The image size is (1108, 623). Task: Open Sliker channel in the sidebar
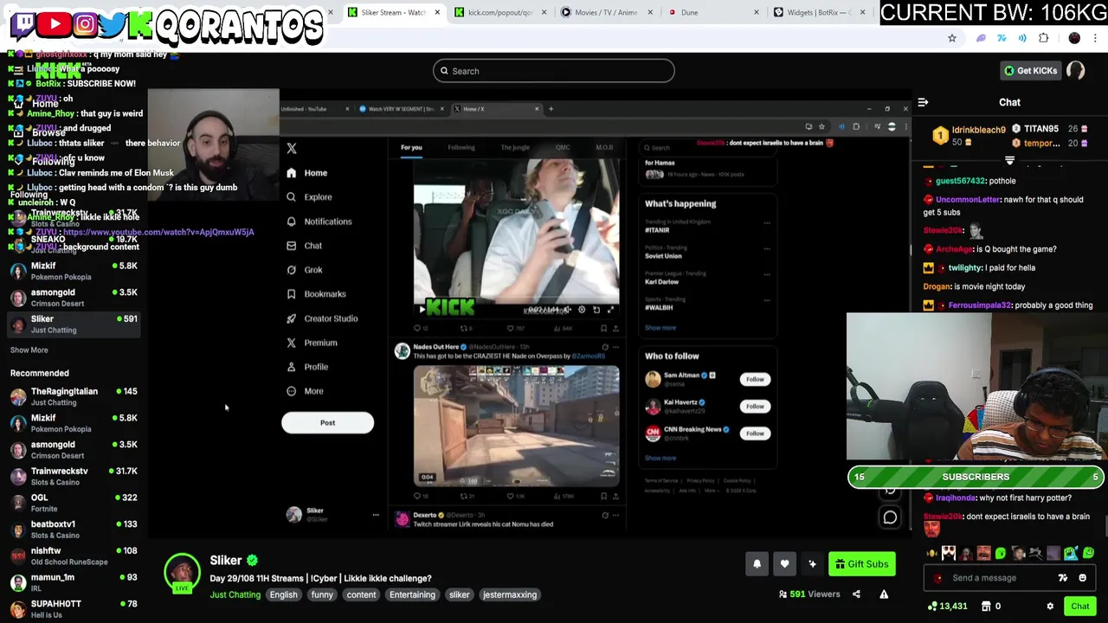[x=74, y=324]
